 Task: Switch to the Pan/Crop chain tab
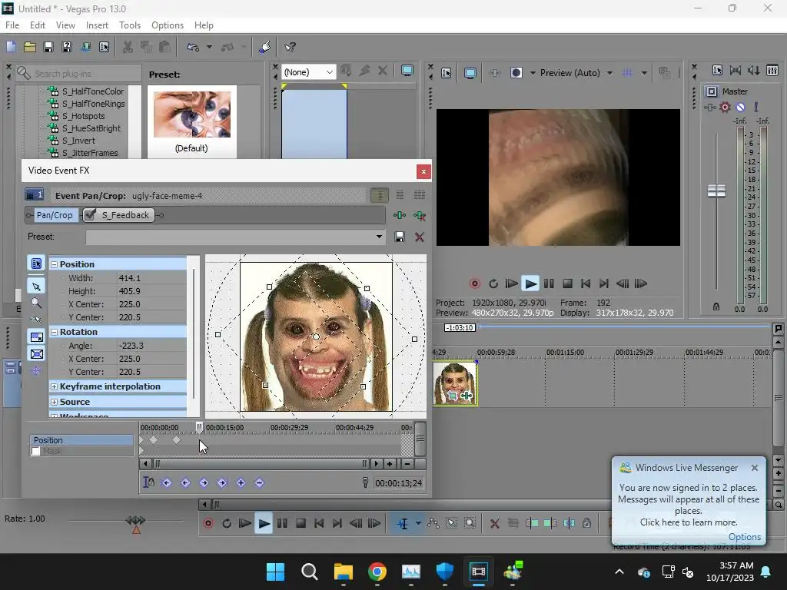click(x=55, y=215)
